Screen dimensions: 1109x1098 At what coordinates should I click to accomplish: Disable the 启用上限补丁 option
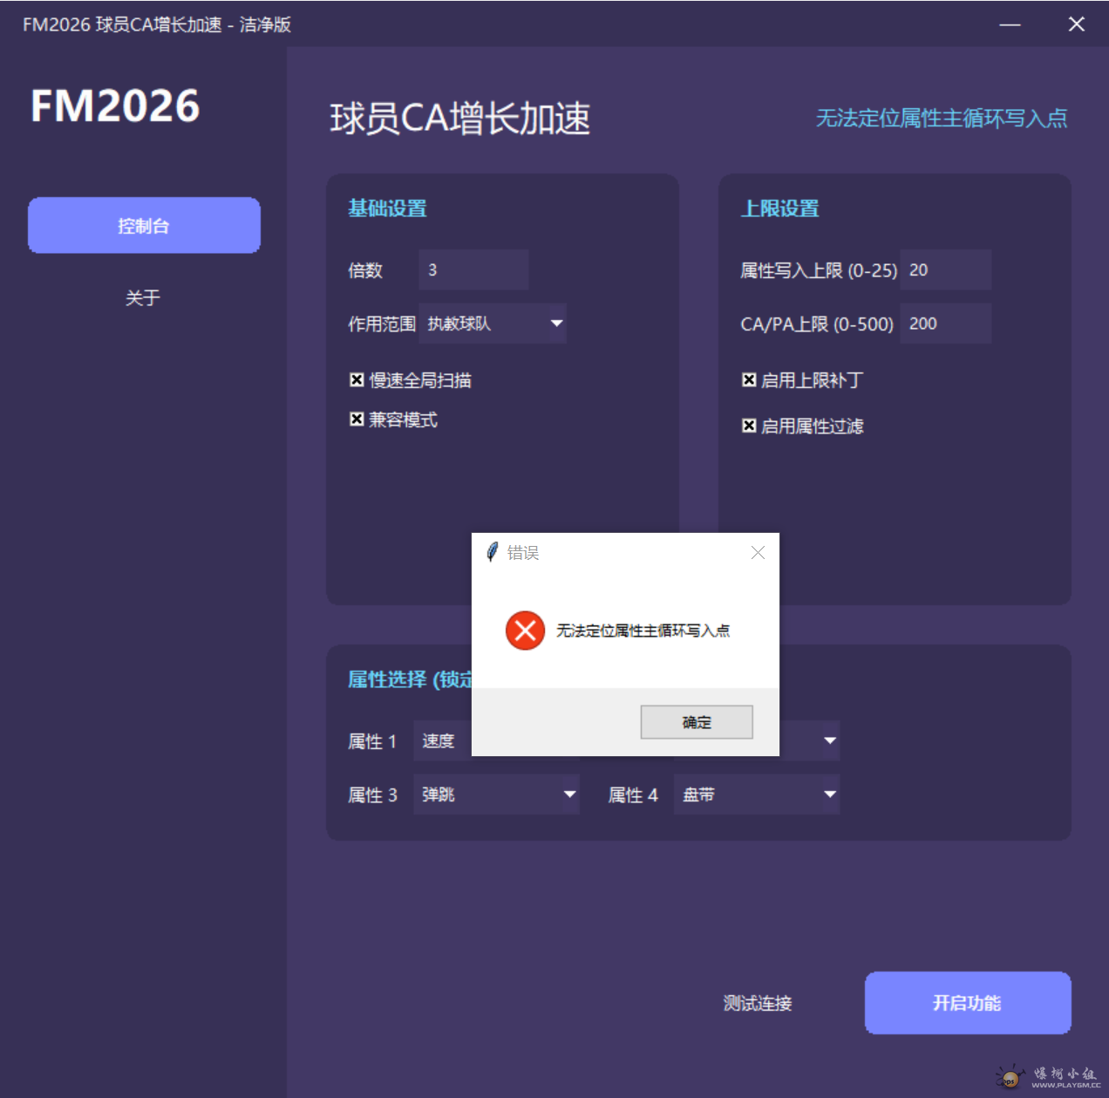tap(750, 379)
